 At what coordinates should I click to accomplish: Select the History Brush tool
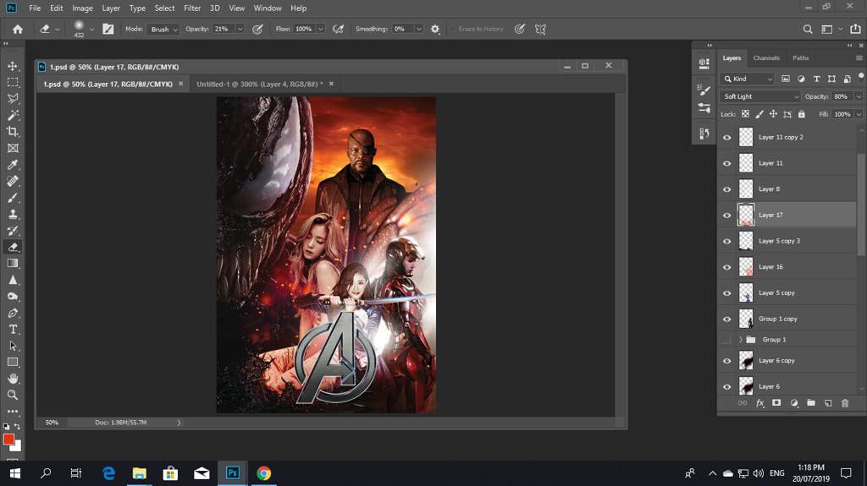(x=12, y=230)
